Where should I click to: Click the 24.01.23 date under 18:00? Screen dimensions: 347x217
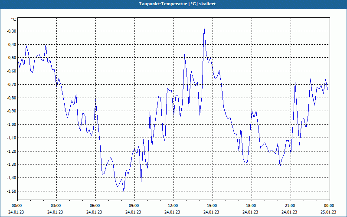coord(250,212)
